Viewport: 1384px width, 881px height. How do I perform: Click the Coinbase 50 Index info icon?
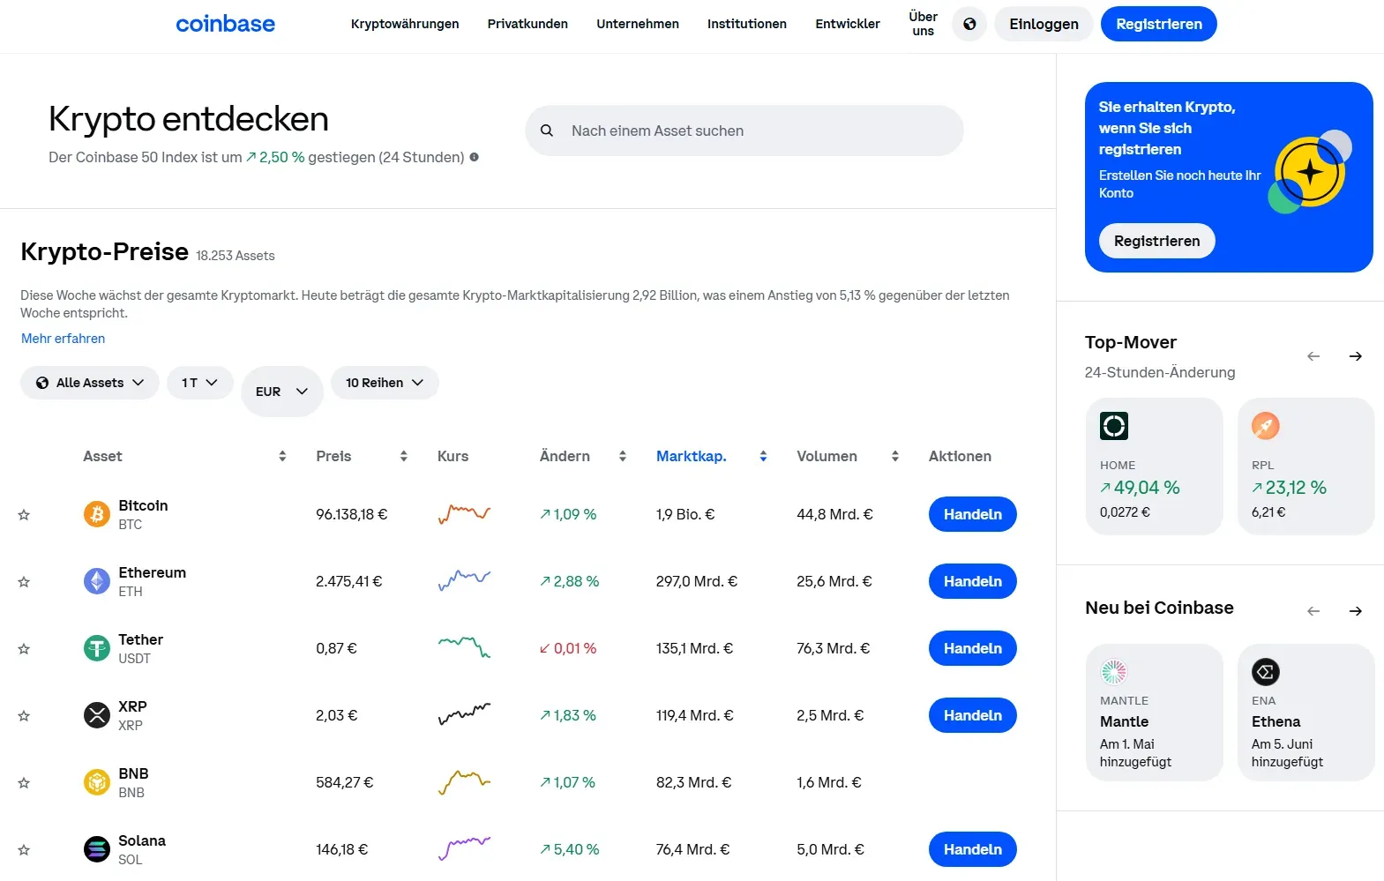click(474, 157)
